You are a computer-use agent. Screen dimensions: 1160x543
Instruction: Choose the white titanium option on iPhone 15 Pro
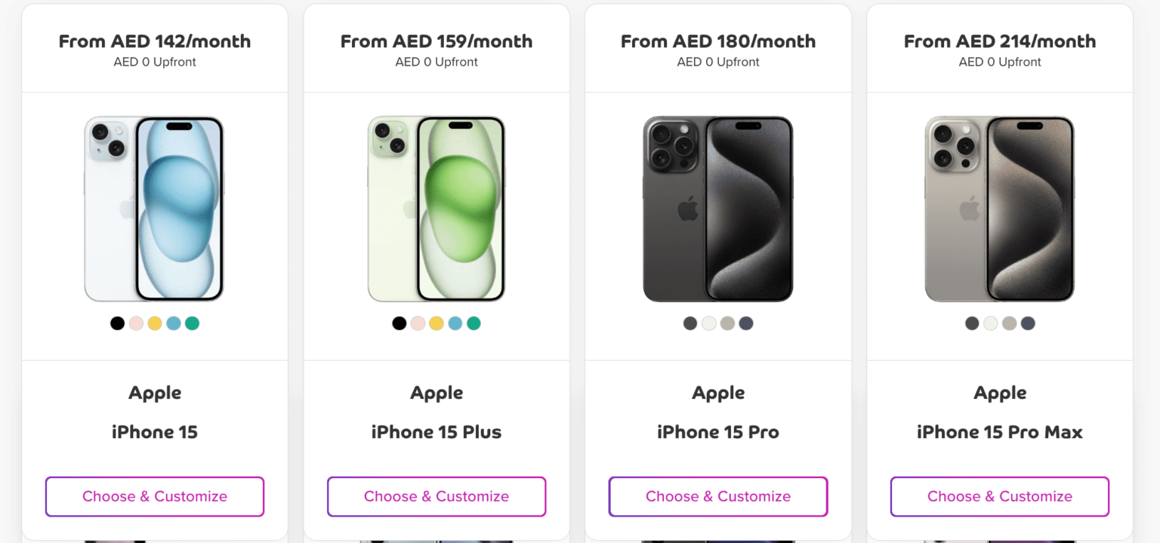[x=709, y=322]
